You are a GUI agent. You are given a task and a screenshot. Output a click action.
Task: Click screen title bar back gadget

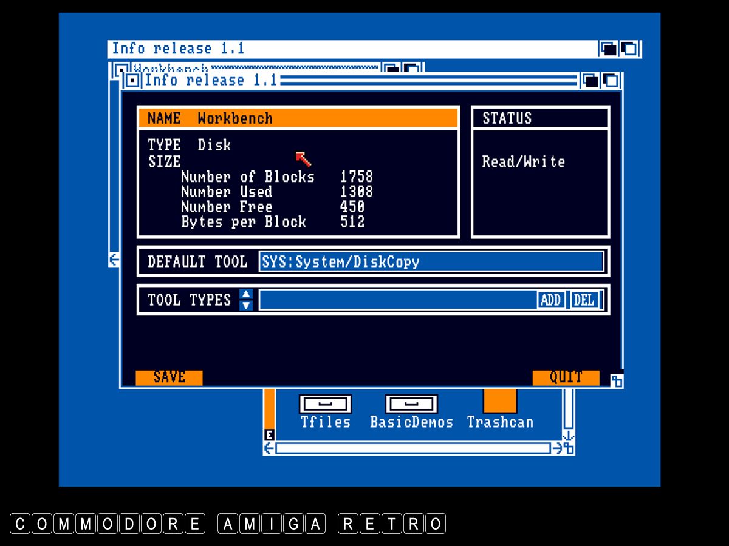609,49
